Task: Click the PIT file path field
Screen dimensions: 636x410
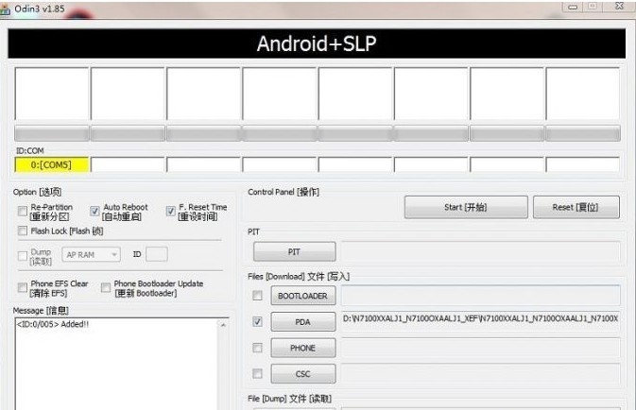Action: click(x=481, y=252)
